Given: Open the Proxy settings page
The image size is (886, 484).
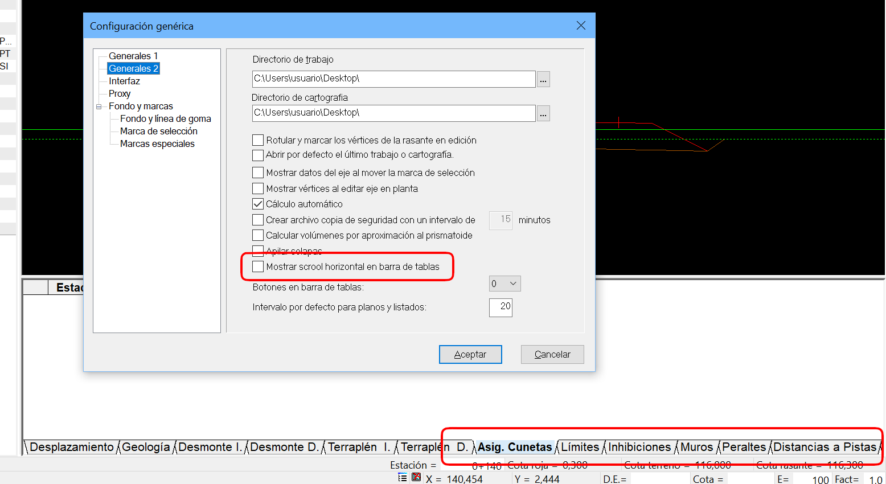Looking at the screenshot, I should point(120,93).
